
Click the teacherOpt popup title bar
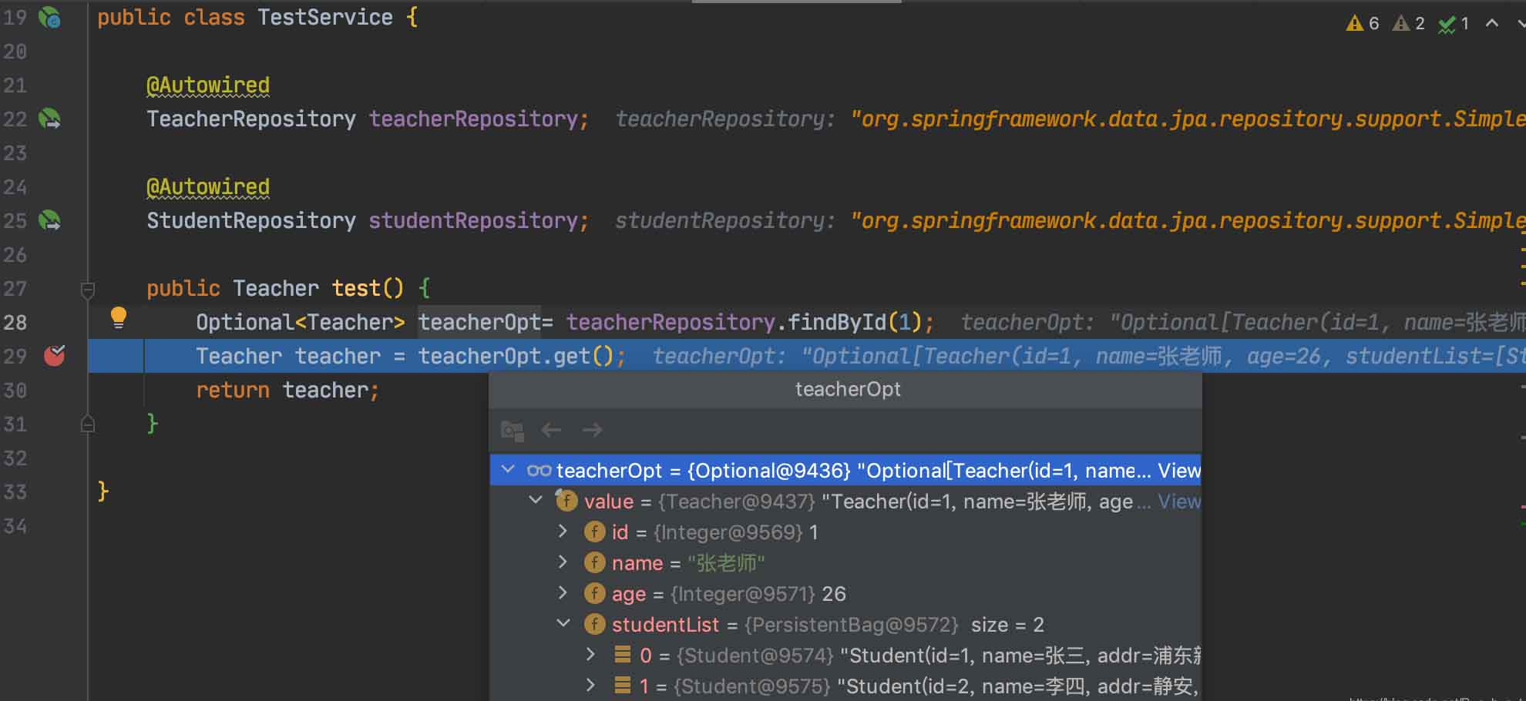[845, 390]
